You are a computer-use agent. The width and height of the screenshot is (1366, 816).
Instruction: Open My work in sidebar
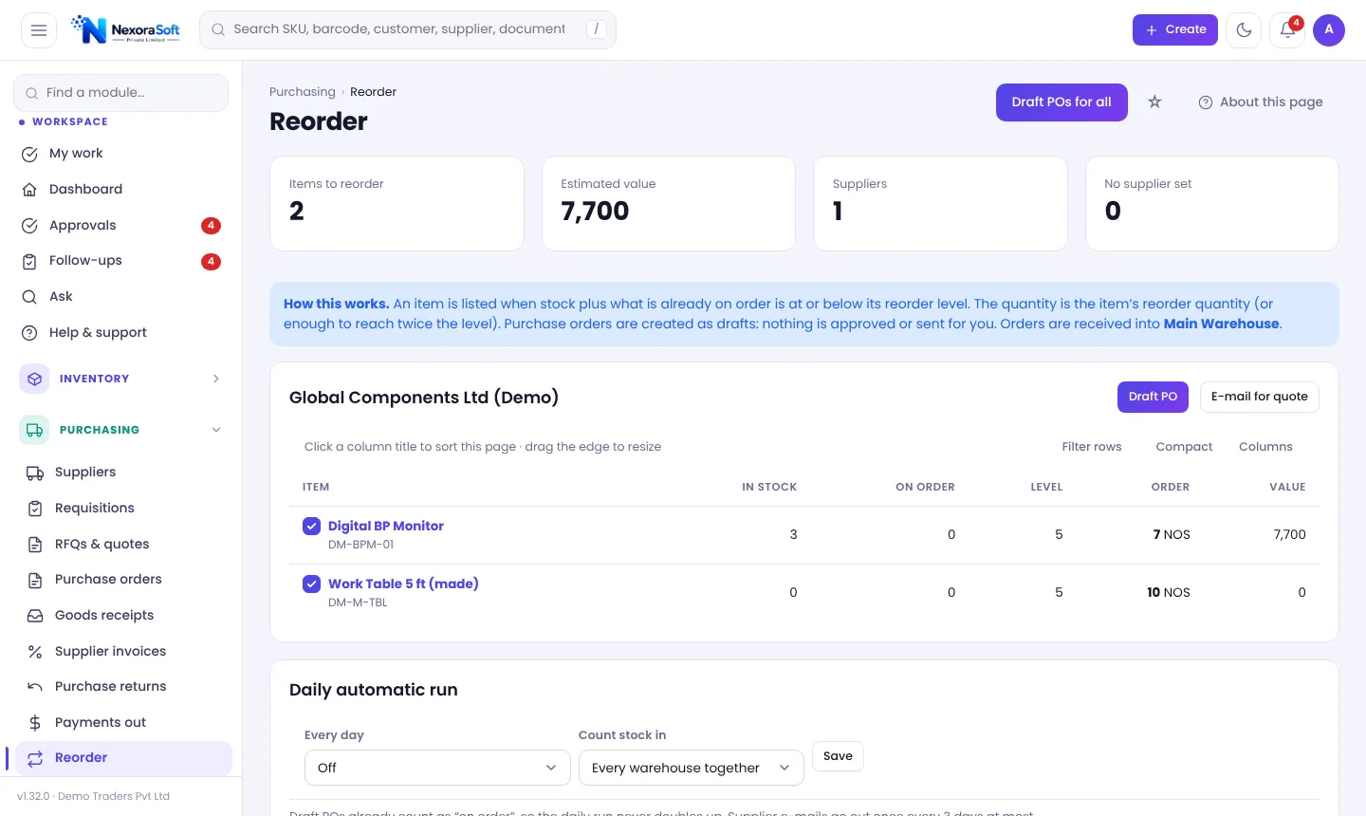(121, 153)
